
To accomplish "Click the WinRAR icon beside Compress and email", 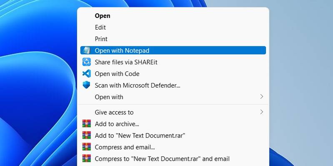I will point(86,147).
